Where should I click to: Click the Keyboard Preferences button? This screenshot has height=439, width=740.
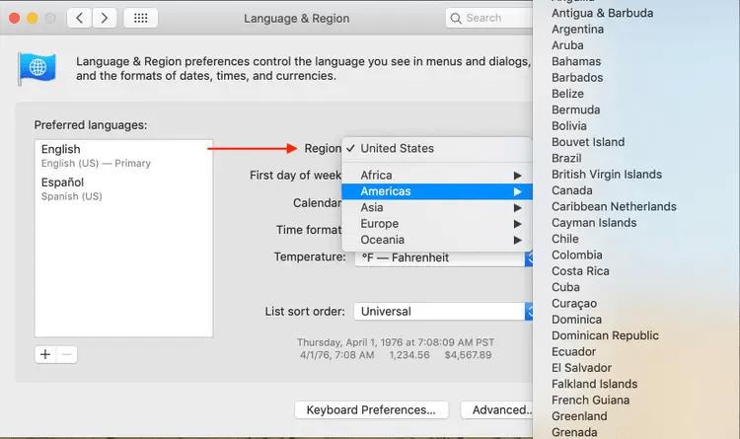371,409
